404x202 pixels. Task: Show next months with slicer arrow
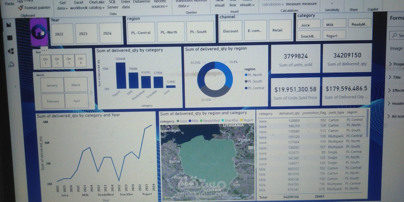tap(91, 92)
